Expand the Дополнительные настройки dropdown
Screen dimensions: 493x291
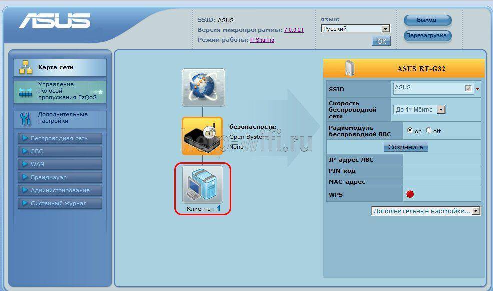pos(426,211)
